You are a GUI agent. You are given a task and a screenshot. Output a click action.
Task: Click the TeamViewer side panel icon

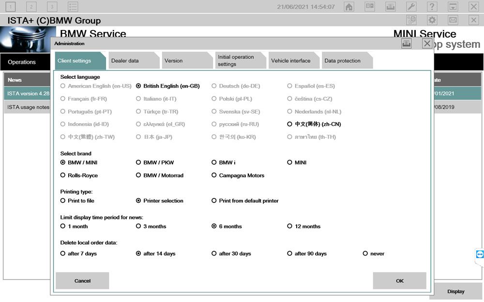(x=480, y=254)
